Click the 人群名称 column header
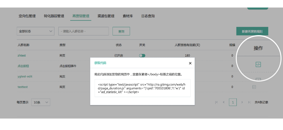283x130 pixels. (23, 45)
